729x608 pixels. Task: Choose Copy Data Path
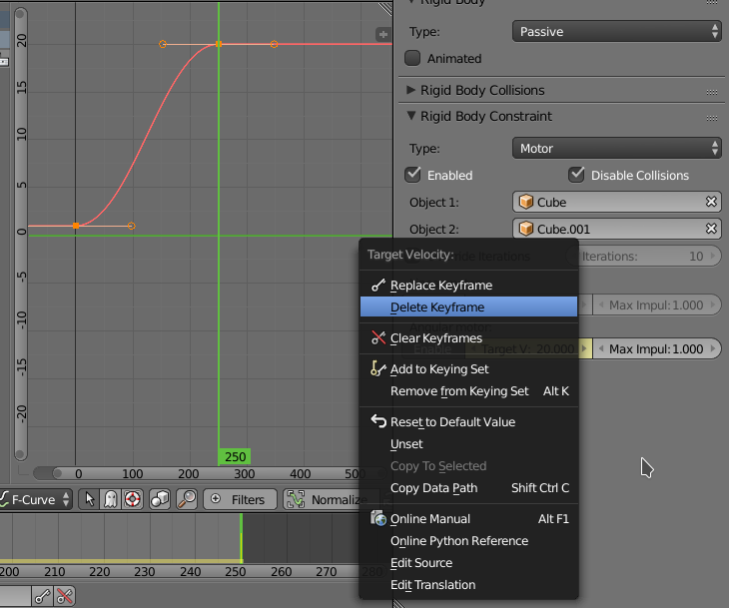click(468, 487)
